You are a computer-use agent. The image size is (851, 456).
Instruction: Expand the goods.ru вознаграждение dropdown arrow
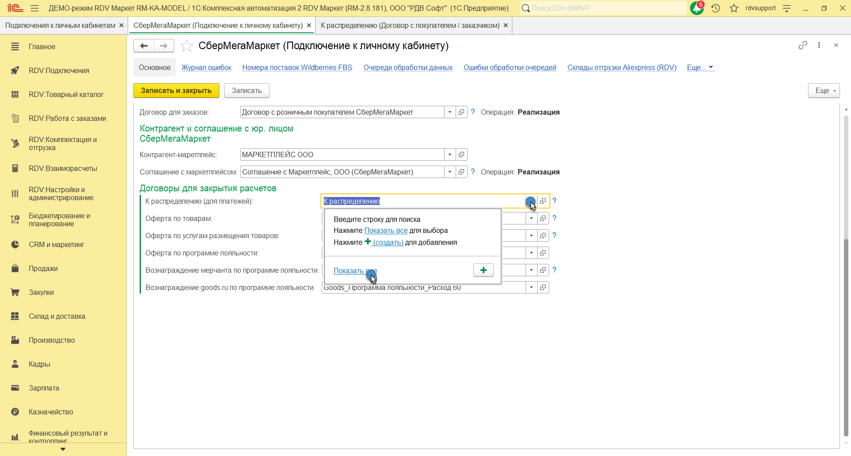click(x=531, y=287)
